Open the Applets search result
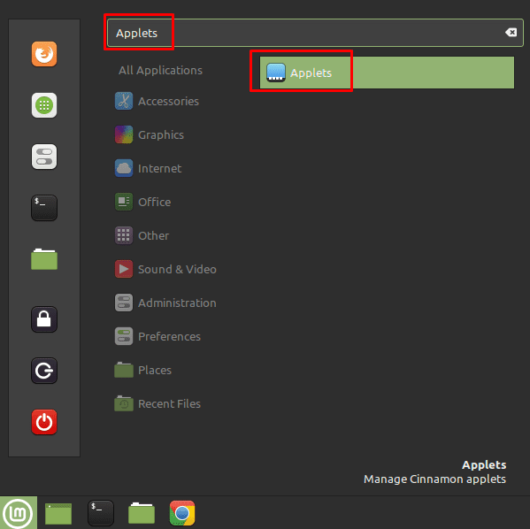The image size is (530, 529). point(387,73)
